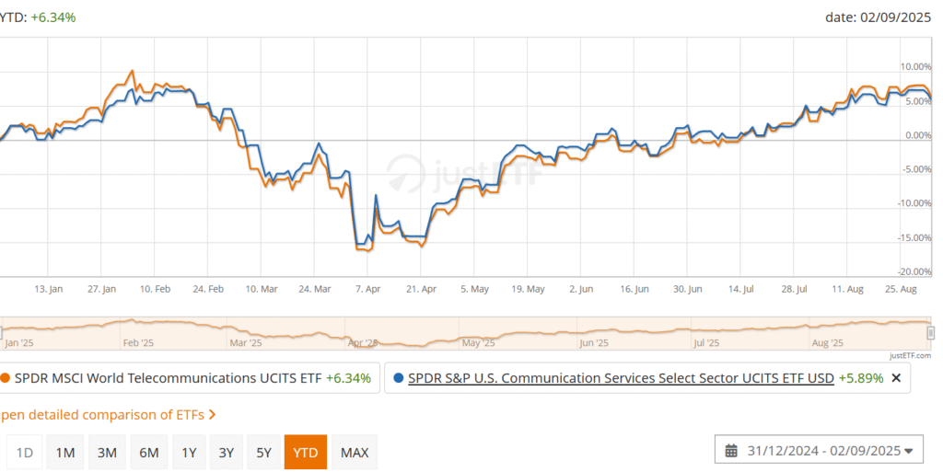Screen dimensions: 943x472
Task: Click the date: 02/09/2025 label
Action: click(878, 17)
